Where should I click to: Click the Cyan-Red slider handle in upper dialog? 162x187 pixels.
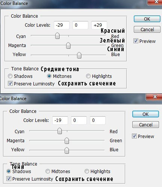(57, 36)
